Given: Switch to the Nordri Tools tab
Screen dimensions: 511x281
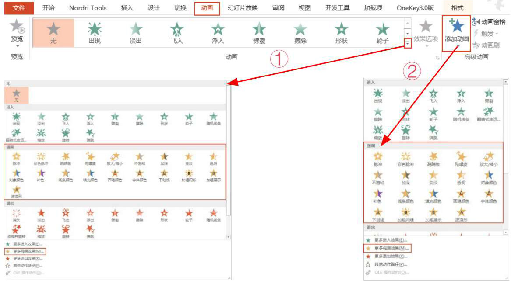Looking at the screenshot, I should pyautogui.click(x=88, y=8).
